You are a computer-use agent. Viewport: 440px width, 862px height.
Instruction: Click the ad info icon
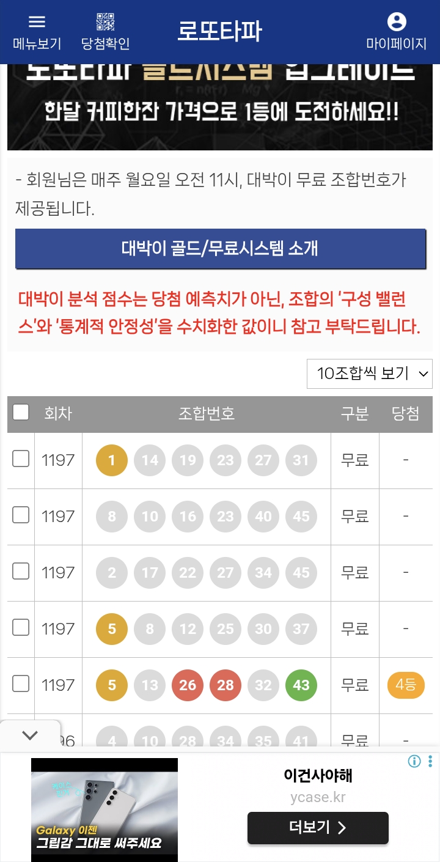(x=415, y=761)
